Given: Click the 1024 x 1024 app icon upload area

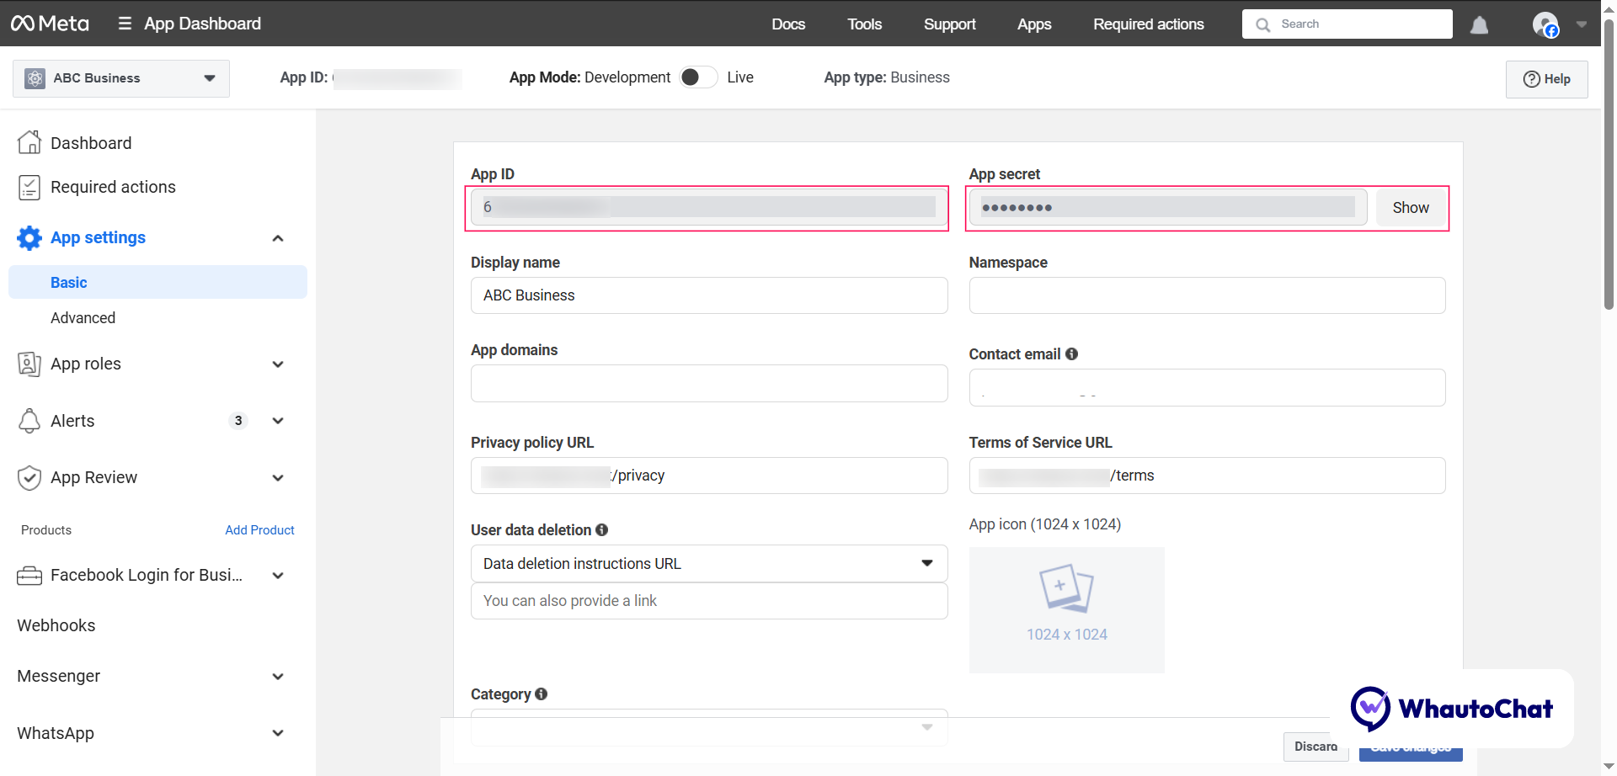Looking at the screenshot, I should point(1066,609).
